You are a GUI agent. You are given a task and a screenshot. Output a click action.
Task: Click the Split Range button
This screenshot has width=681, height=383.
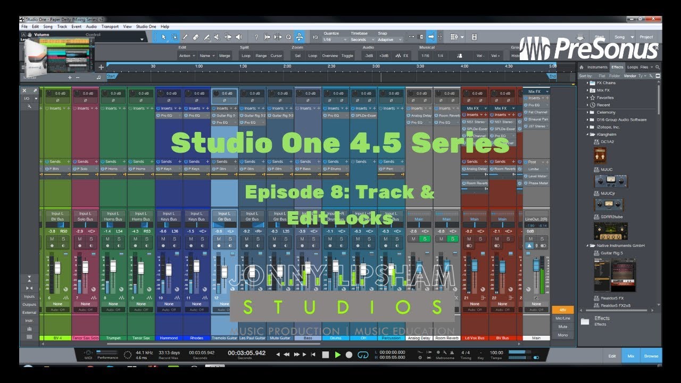(x=261, y=55)
